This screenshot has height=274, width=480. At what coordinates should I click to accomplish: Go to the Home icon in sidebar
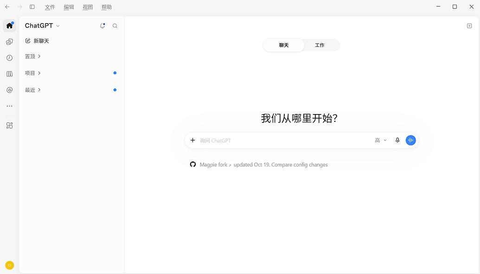[9, 25]
